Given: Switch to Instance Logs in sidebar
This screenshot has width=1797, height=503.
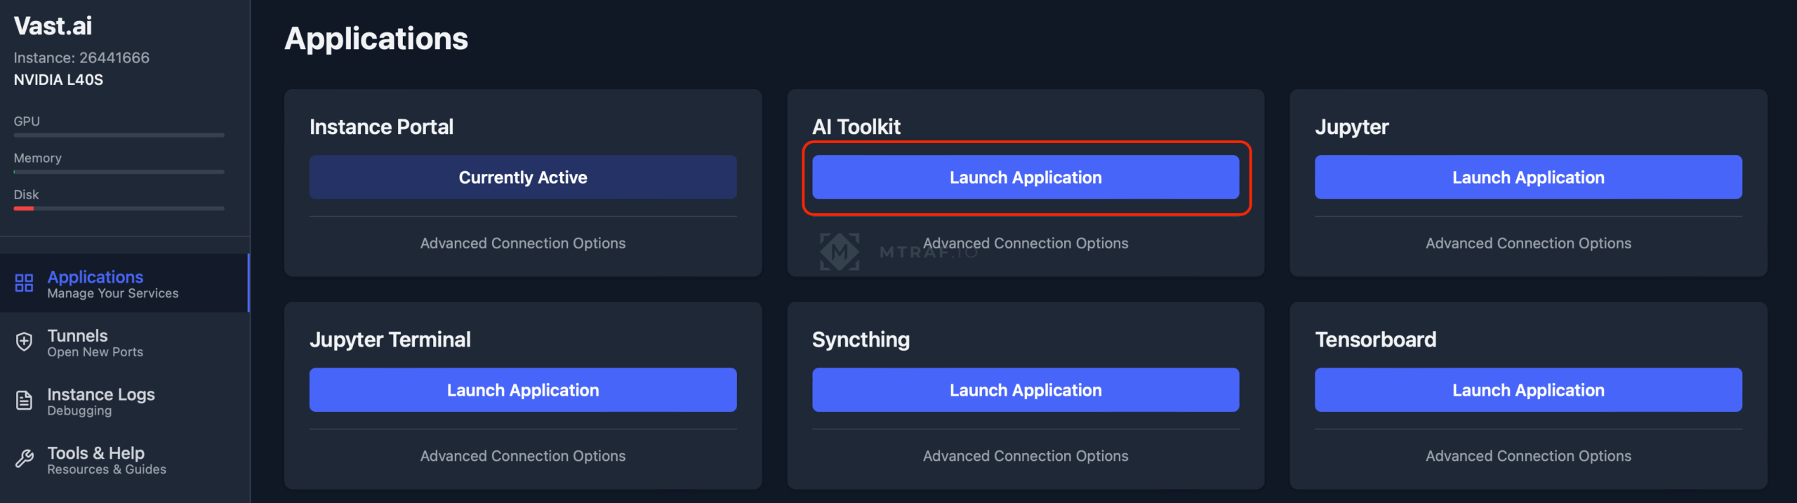Looking at the screenshot, I should (101, 394).
